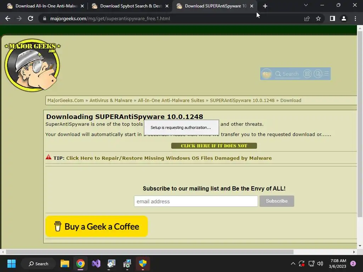Click the address bar URL
363x272 pixels.
[x=110, y=18]
